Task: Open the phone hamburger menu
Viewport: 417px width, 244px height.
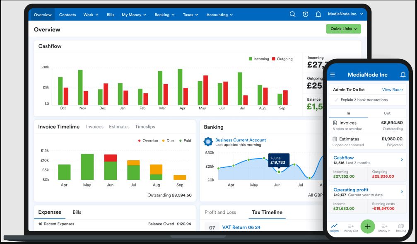Action: (x=333, y=75)
